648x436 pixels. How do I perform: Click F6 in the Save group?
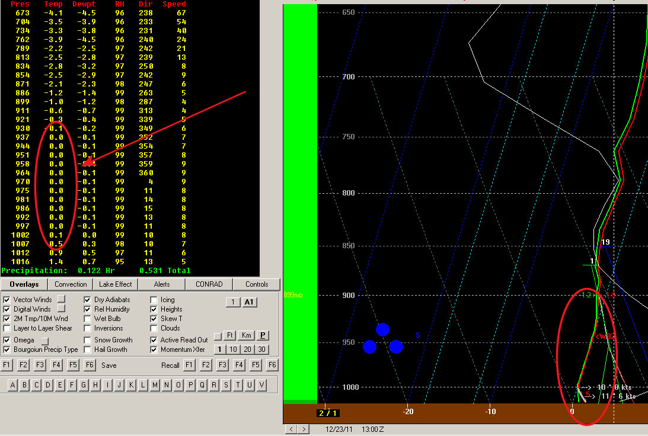coord(90,365)
